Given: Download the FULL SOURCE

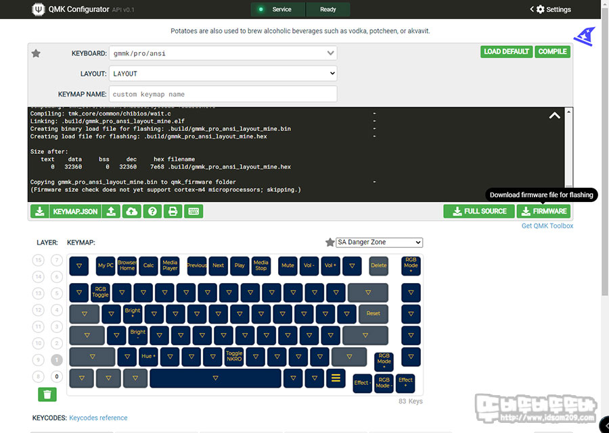Looking at the screenshot, I should [479, 211].
